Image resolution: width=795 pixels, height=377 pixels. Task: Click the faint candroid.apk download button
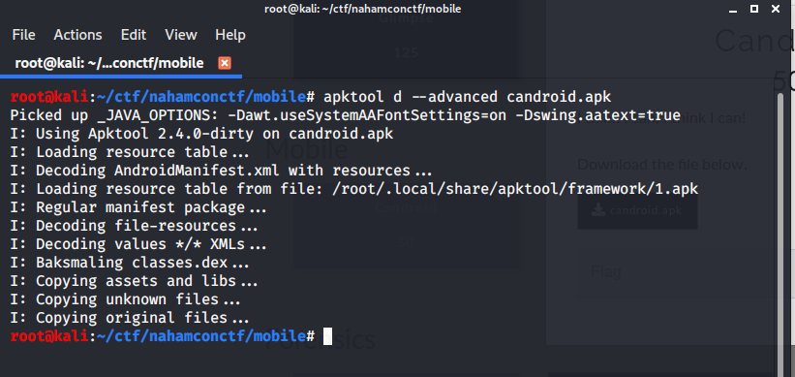click(637, 210)
